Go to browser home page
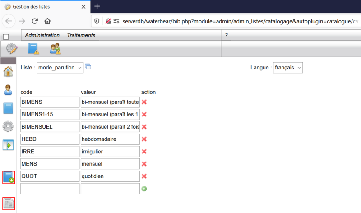 point(47,21)
